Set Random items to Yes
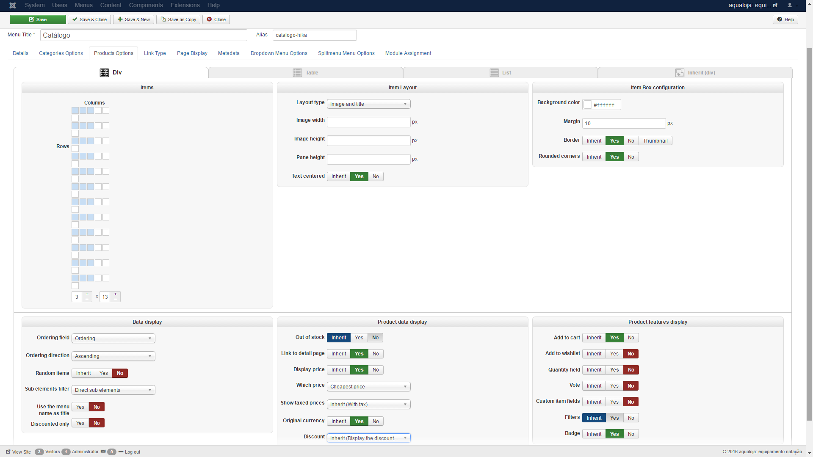Image resolution: width=813 pixels, height=457 pixels. [104, 373]
